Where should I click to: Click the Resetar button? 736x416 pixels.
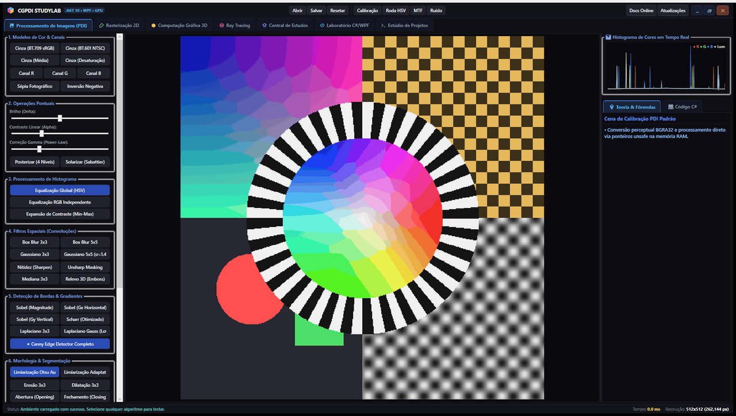pyautogui.click(x=338, y=10)
